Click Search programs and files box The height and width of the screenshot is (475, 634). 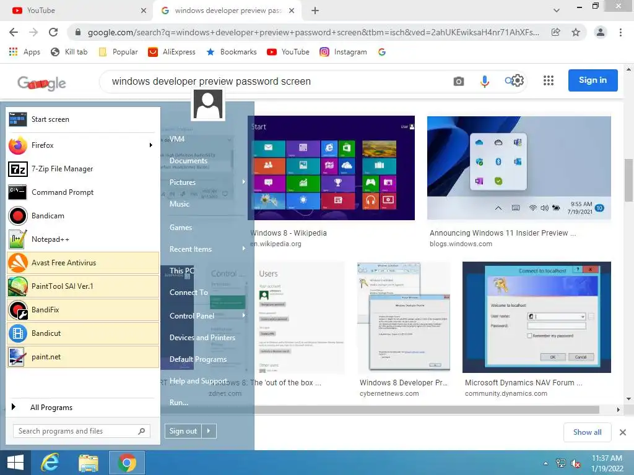click(x=81, y=431)
